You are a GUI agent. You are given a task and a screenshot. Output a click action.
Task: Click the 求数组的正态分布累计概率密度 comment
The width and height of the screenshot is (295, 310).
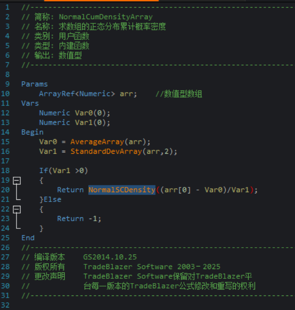click(112, 27)
